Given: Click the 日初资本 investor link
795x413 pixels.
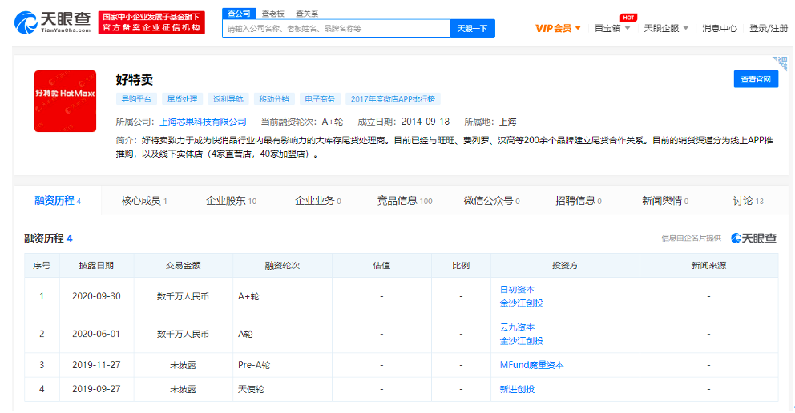Looking at the screenshot, I should click(x=517, y=290).
